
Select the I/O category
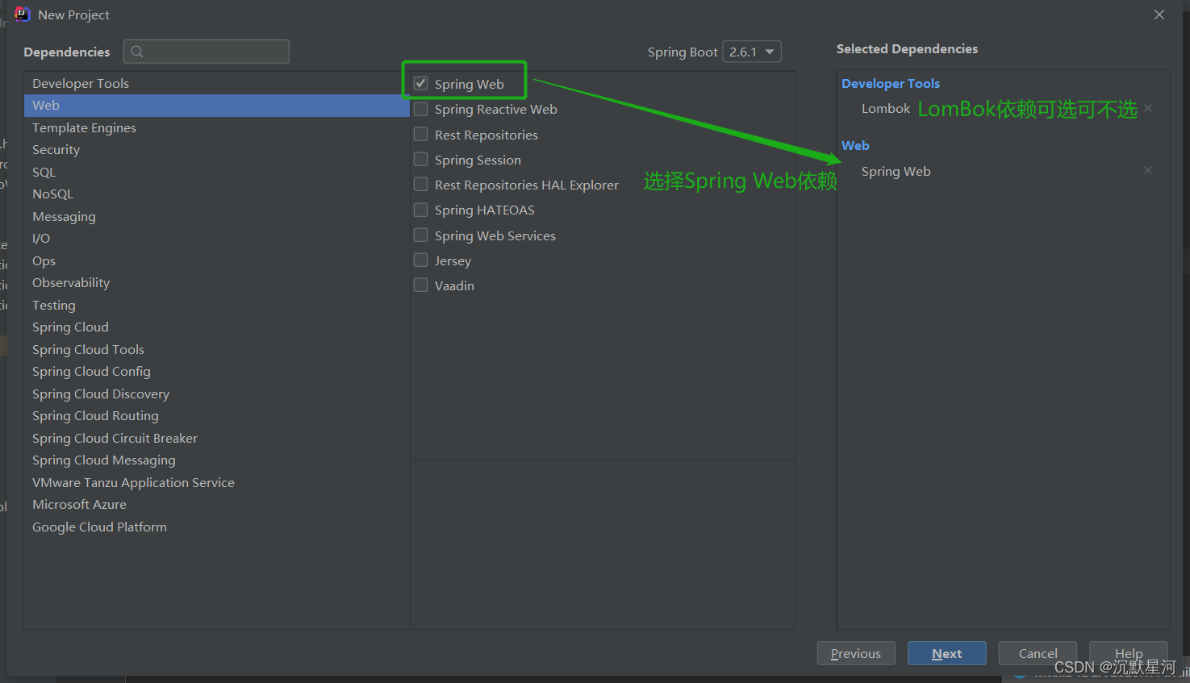pyautogui.click(x=217, y=239)
